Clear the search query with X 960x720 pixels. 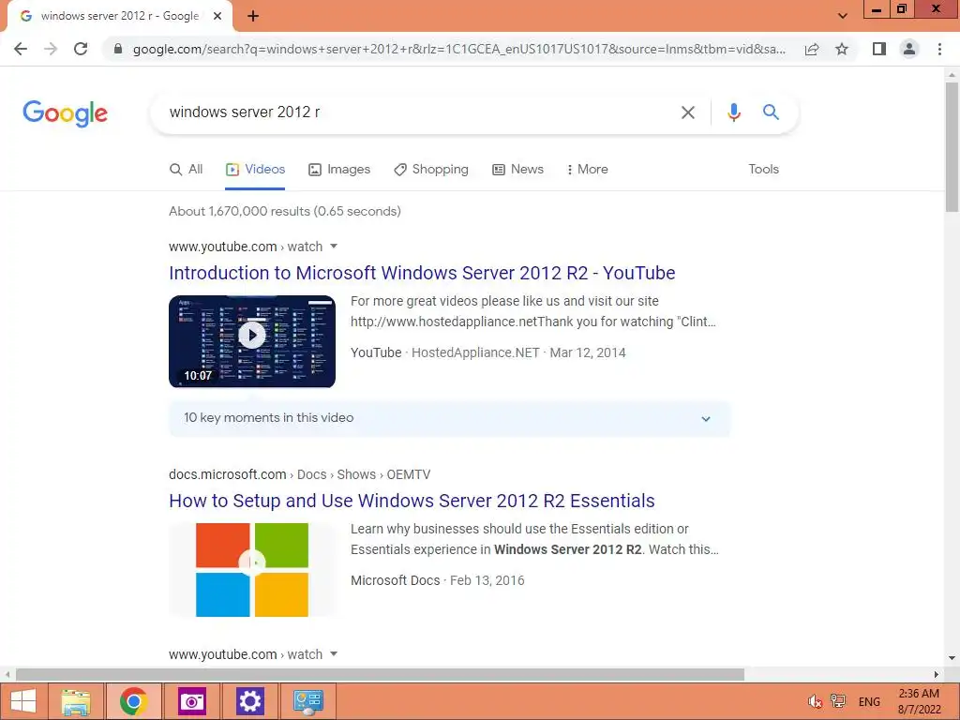tap(688, 112)
